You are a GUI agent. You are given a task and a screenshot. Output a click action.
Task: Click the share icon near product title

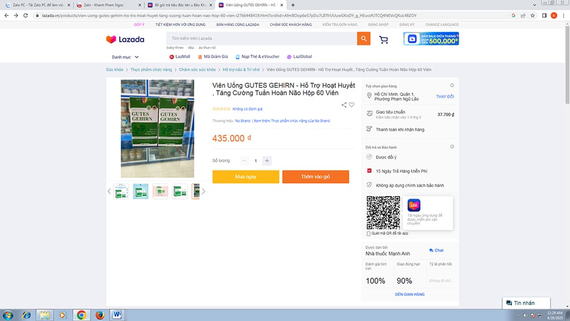click(x=344, y=105)
